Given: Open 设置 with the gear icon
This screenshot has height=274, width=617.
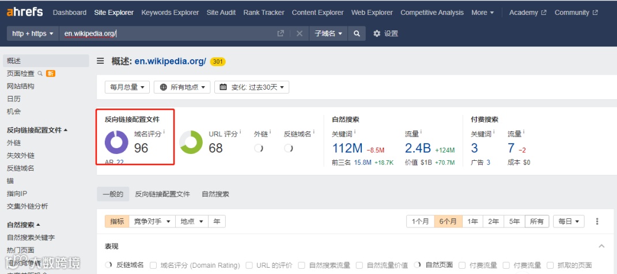Looking at the screenshot, I should (x=385, y=33).
